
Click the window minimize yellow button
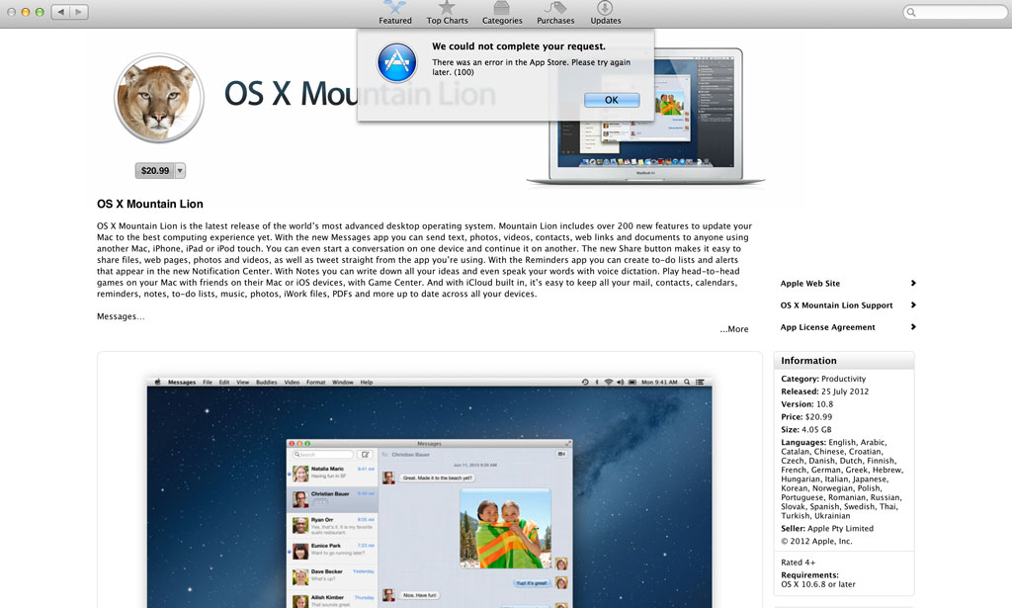[x=25, y=12]
